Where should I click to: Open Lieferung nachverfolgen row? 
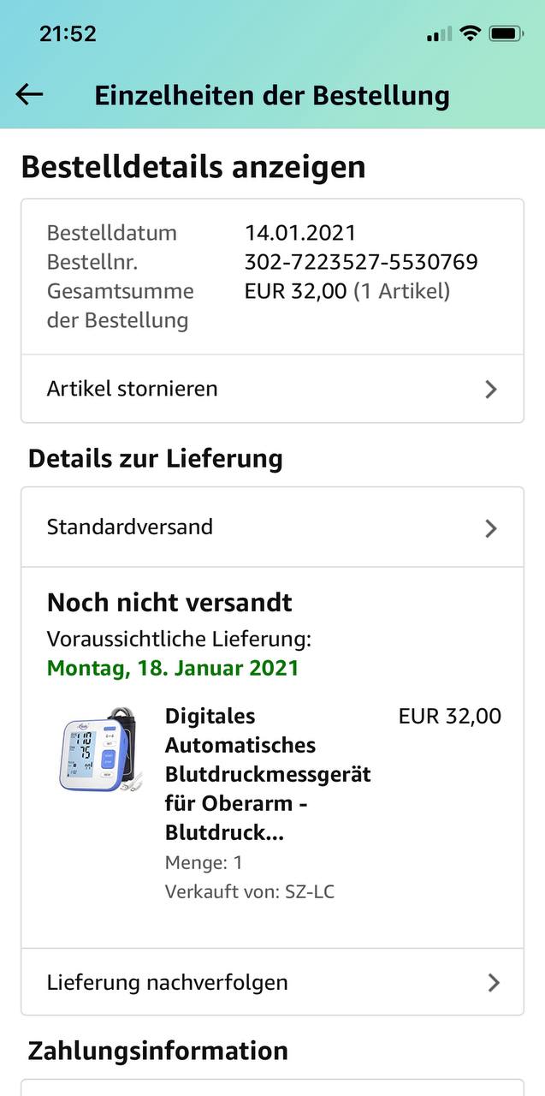tap(168, 982)
